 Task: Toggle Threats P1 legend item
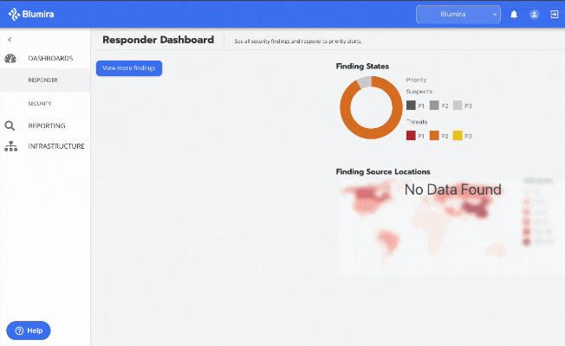pos(415,136)
